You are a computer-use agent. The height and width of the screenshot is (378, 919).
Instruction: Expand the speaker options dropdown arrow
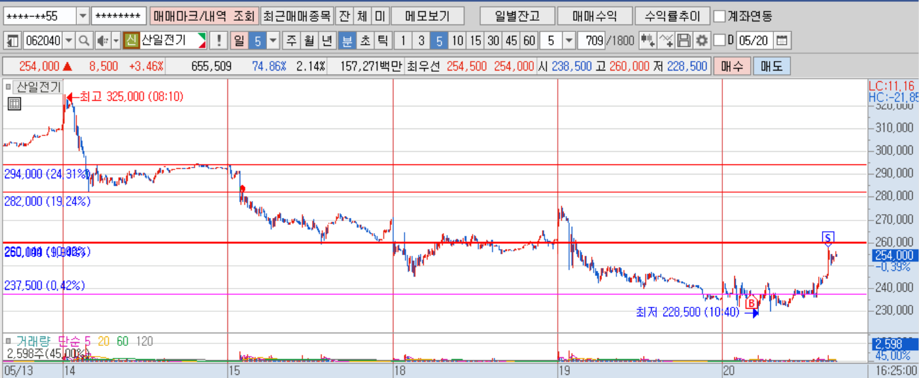116,41
